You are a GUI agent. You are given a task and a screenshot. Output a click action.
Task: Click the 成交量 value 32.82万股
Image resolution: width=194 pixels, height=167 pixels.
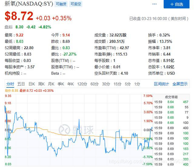[118, 35]
